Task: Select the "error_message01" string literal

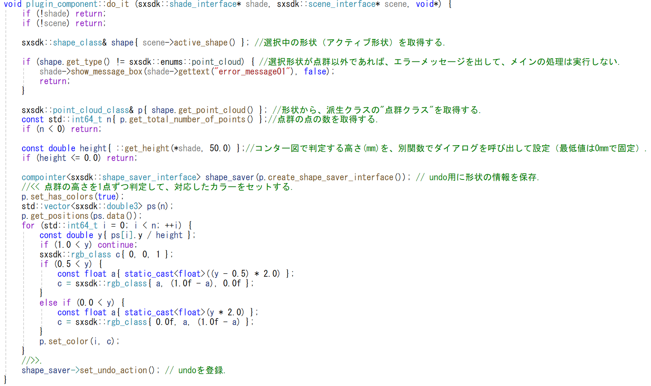Action: [x=252, y=71]
